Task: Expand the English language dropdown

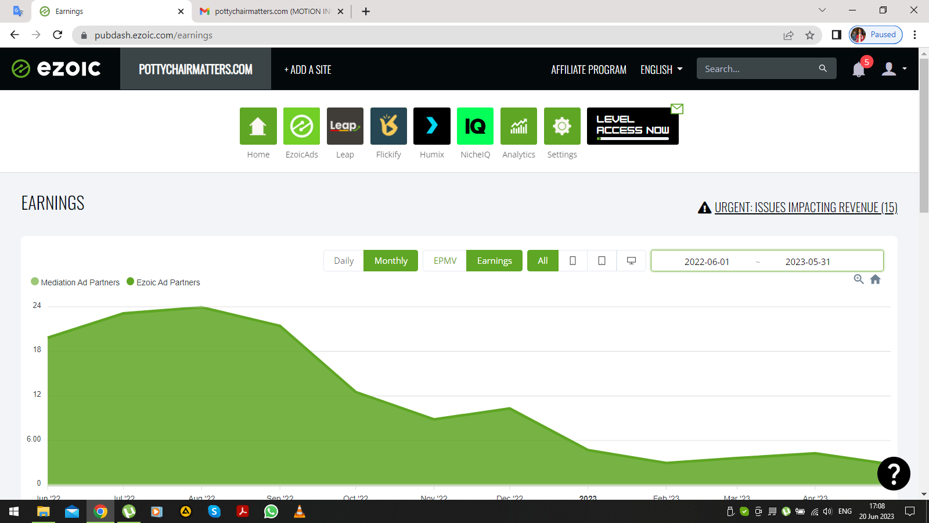Action: pos(661,69)
